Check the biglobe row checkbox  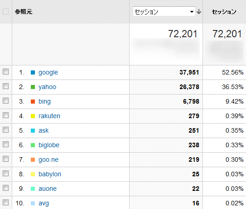(5, 144)
